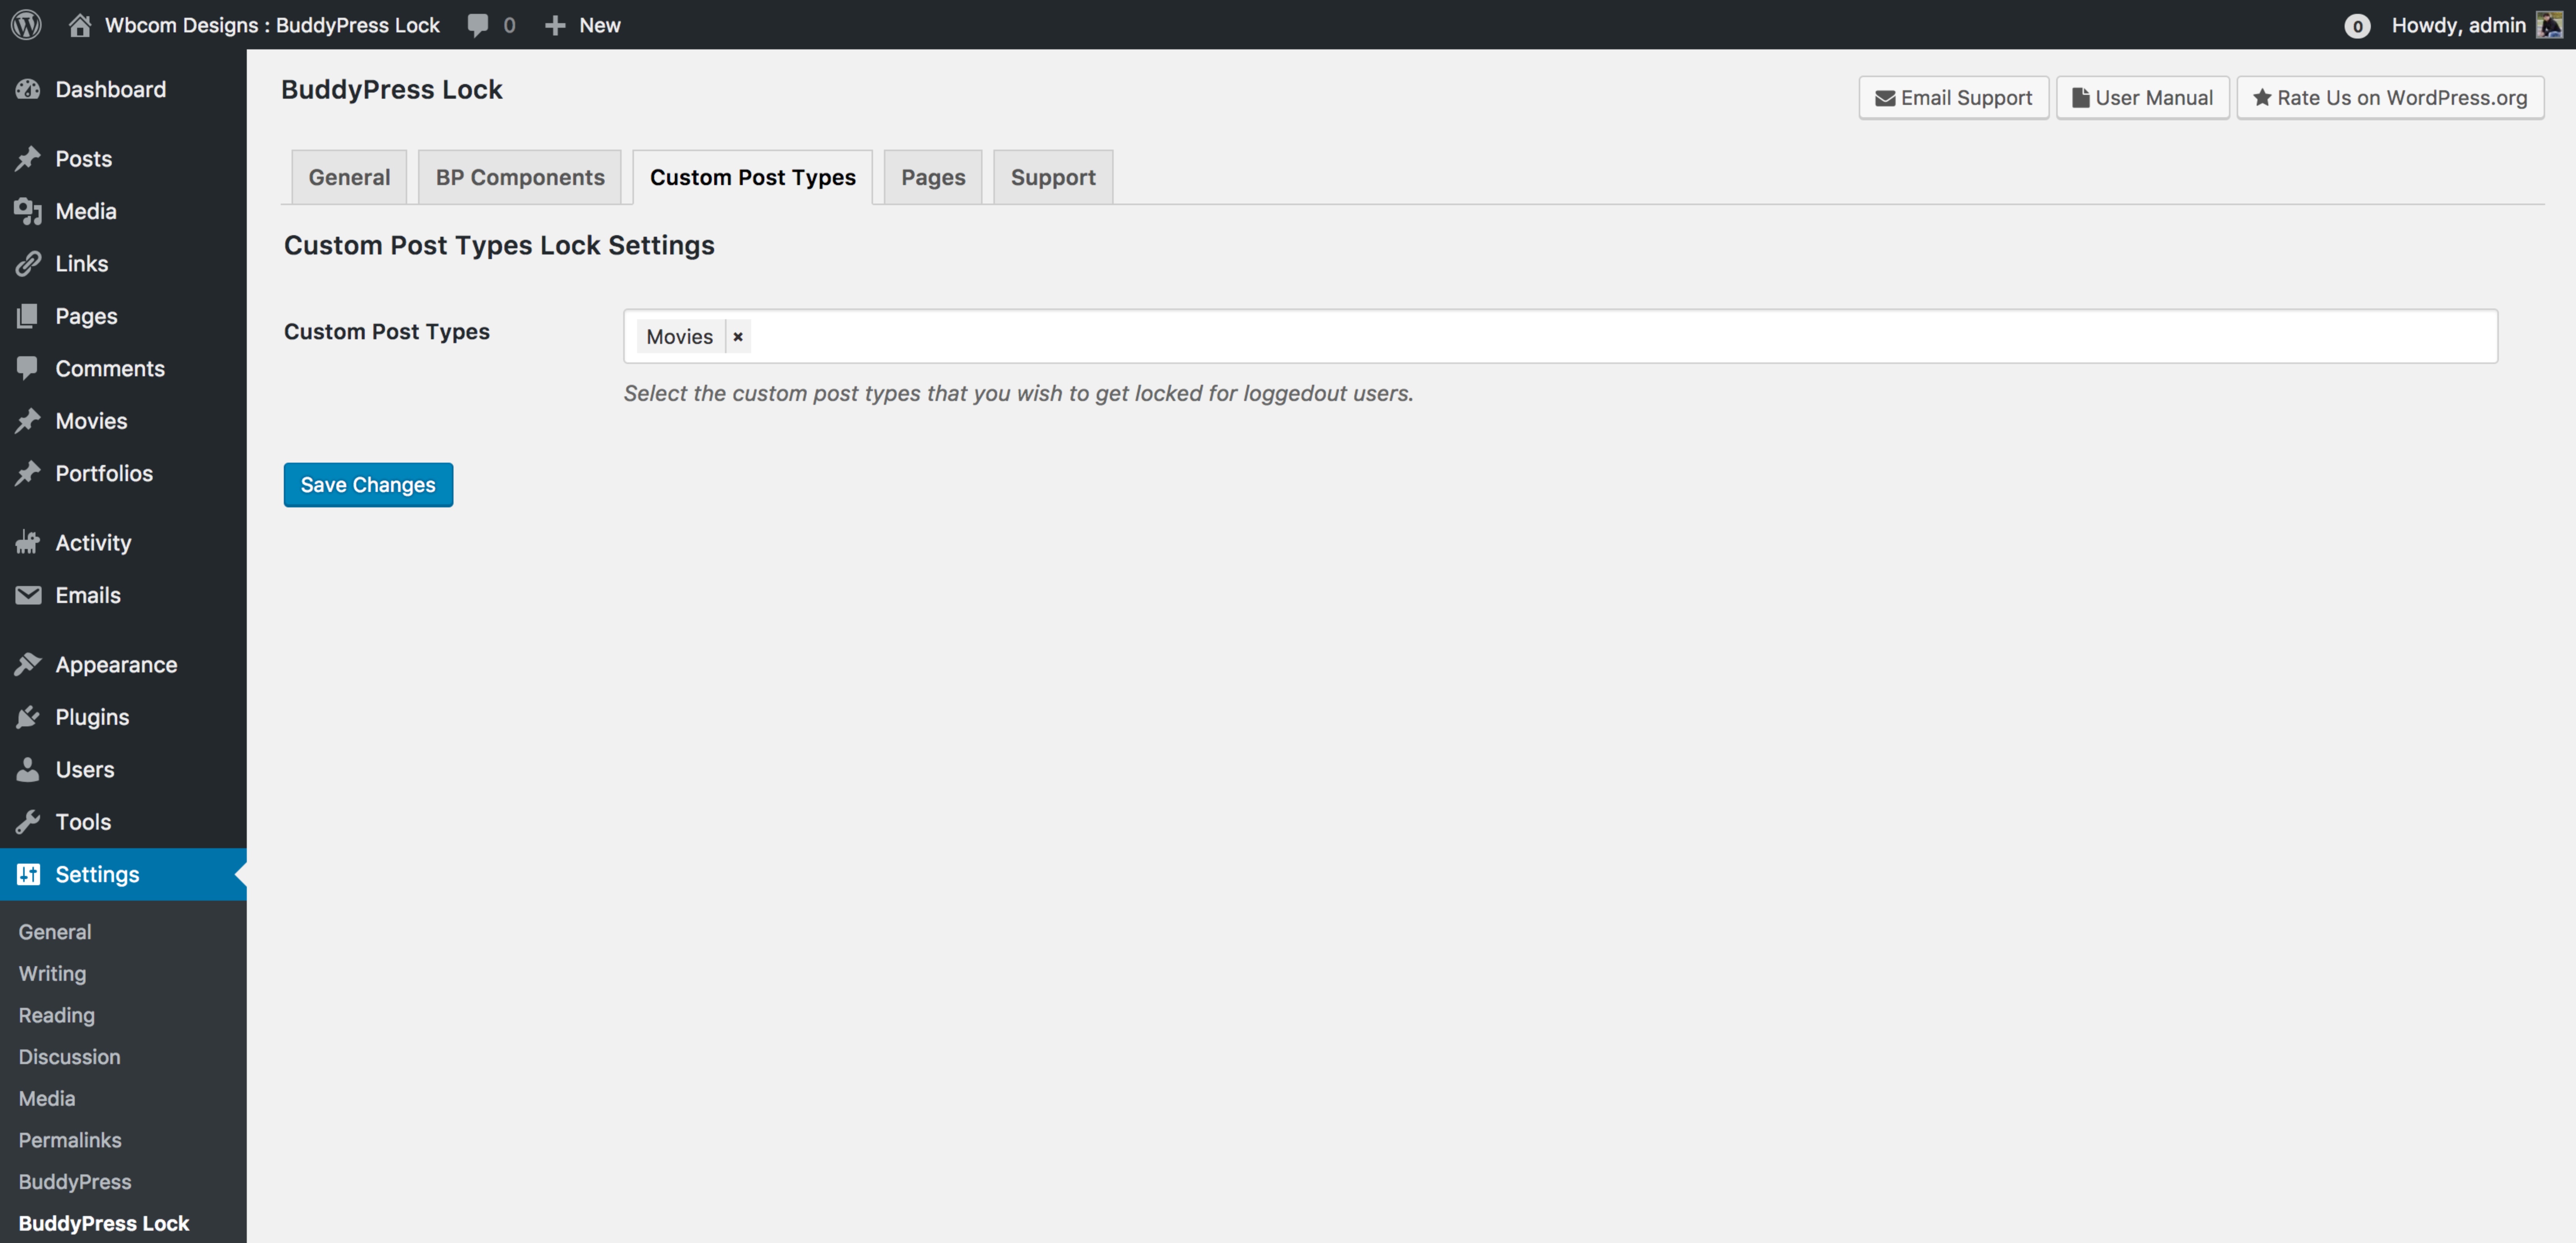2576x1243 pixels.
Task: Switch to the BP Components tab
Action: 520,177
